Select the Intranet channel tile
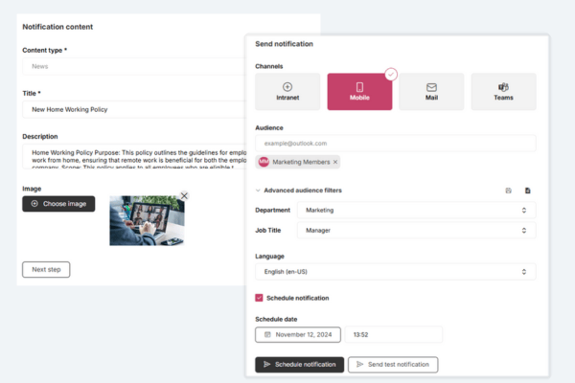 [287, 91]
